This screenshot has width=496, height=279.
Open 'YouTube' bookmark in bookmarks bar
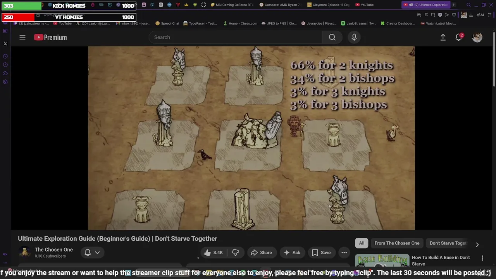[x=62, y=23]
